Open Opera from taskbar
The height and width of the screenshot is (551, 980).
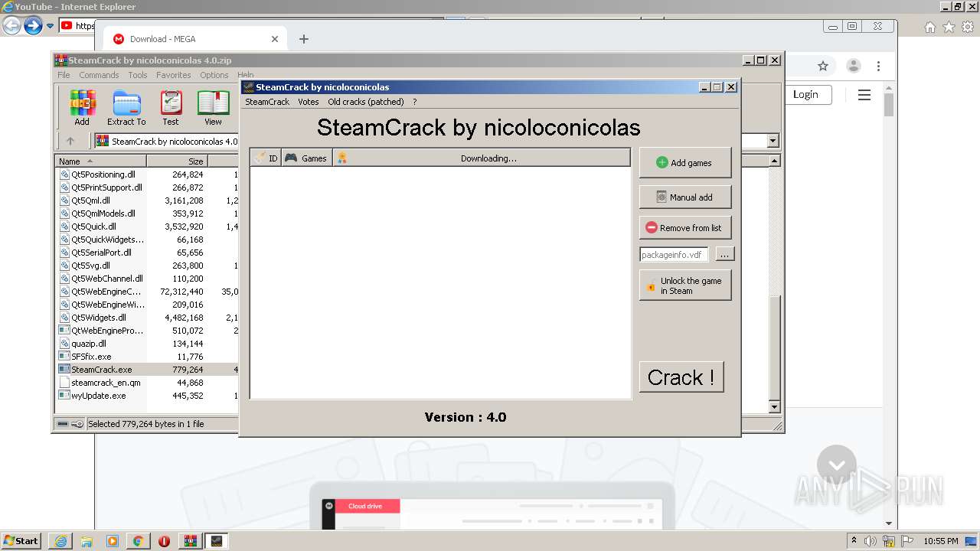click(x=164, y=541)
